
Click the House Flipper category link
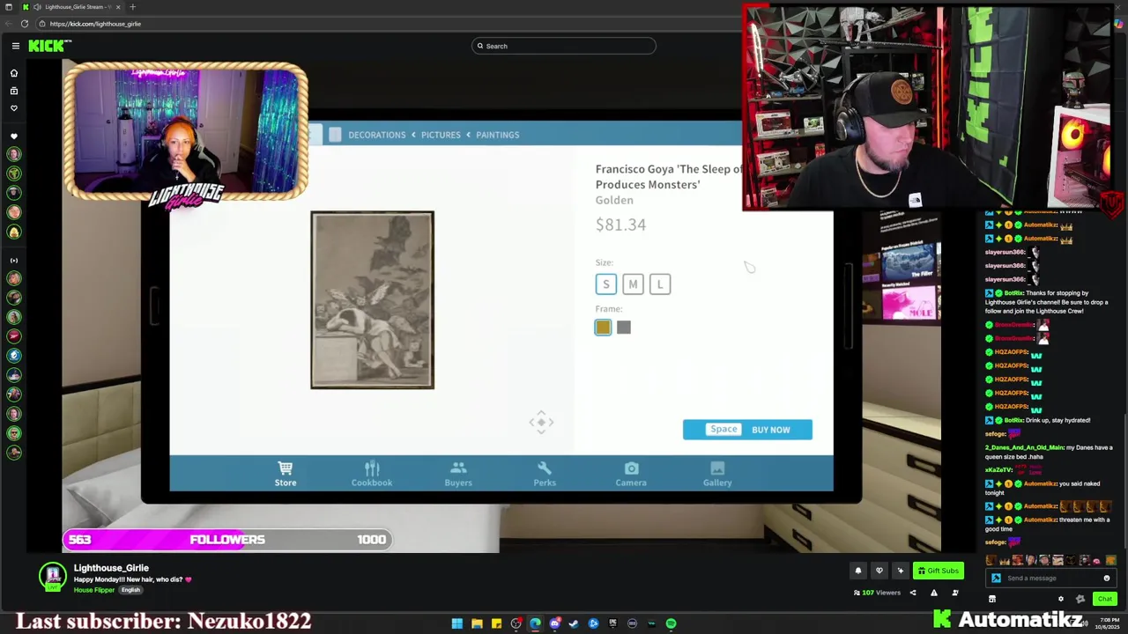coord(94,590)
